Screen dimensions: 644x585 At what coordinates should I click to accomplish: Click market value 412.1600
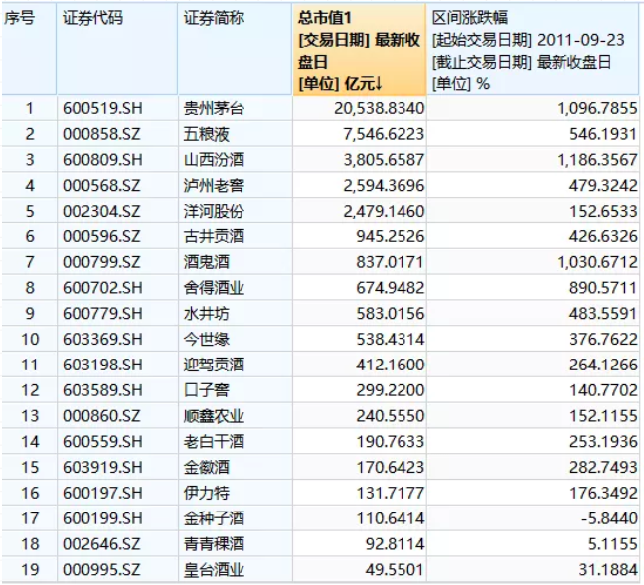(391, 365)
